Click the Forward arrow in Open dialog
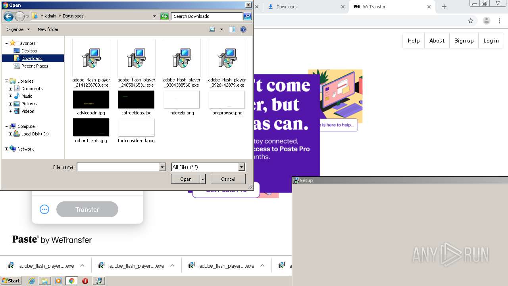This screenshot has width=508, height=286. (19, 16)
